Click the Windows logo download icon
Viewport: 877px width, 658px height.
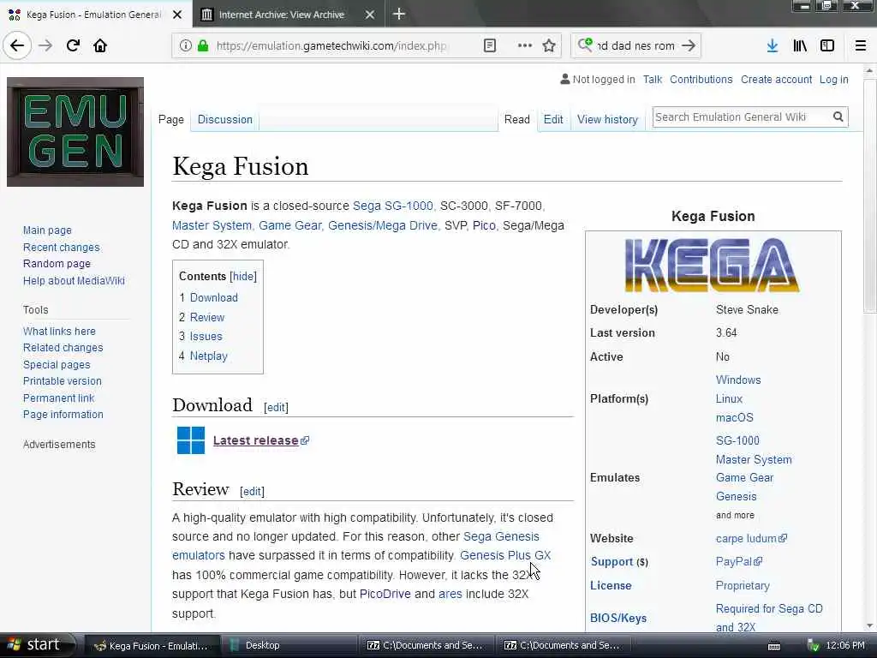pos(191,440)
